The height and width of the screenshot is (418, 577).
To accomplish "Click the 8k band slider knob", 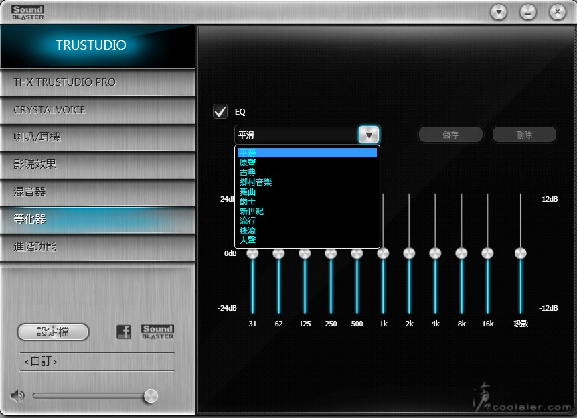I will click(461, 253).
